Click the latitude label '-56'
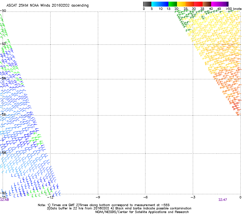The image size is (243, 214). [3, 114]
